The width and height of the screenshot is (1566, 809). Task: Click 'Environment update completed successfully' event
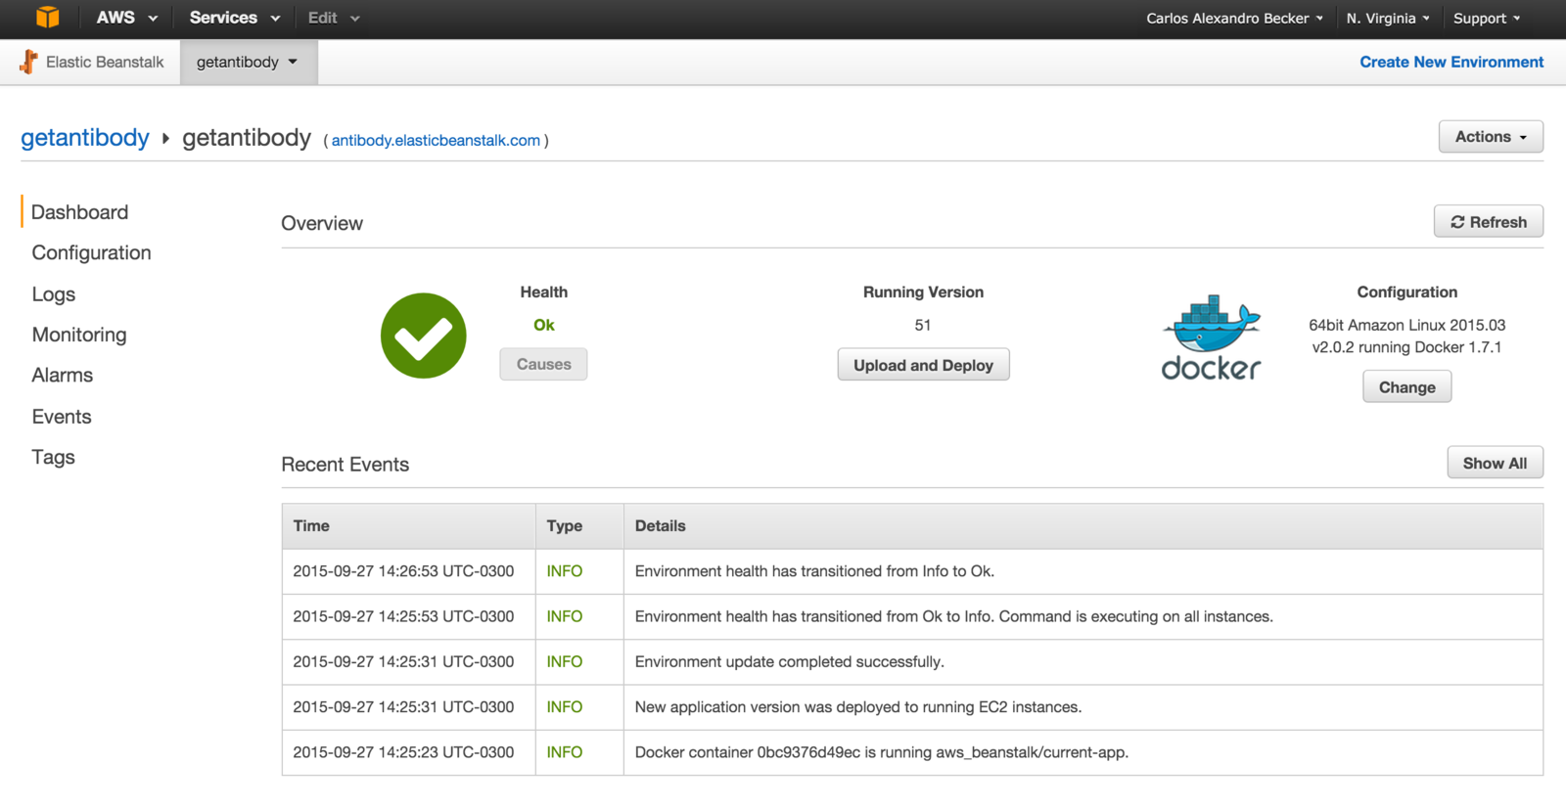(x=790, y=662)
